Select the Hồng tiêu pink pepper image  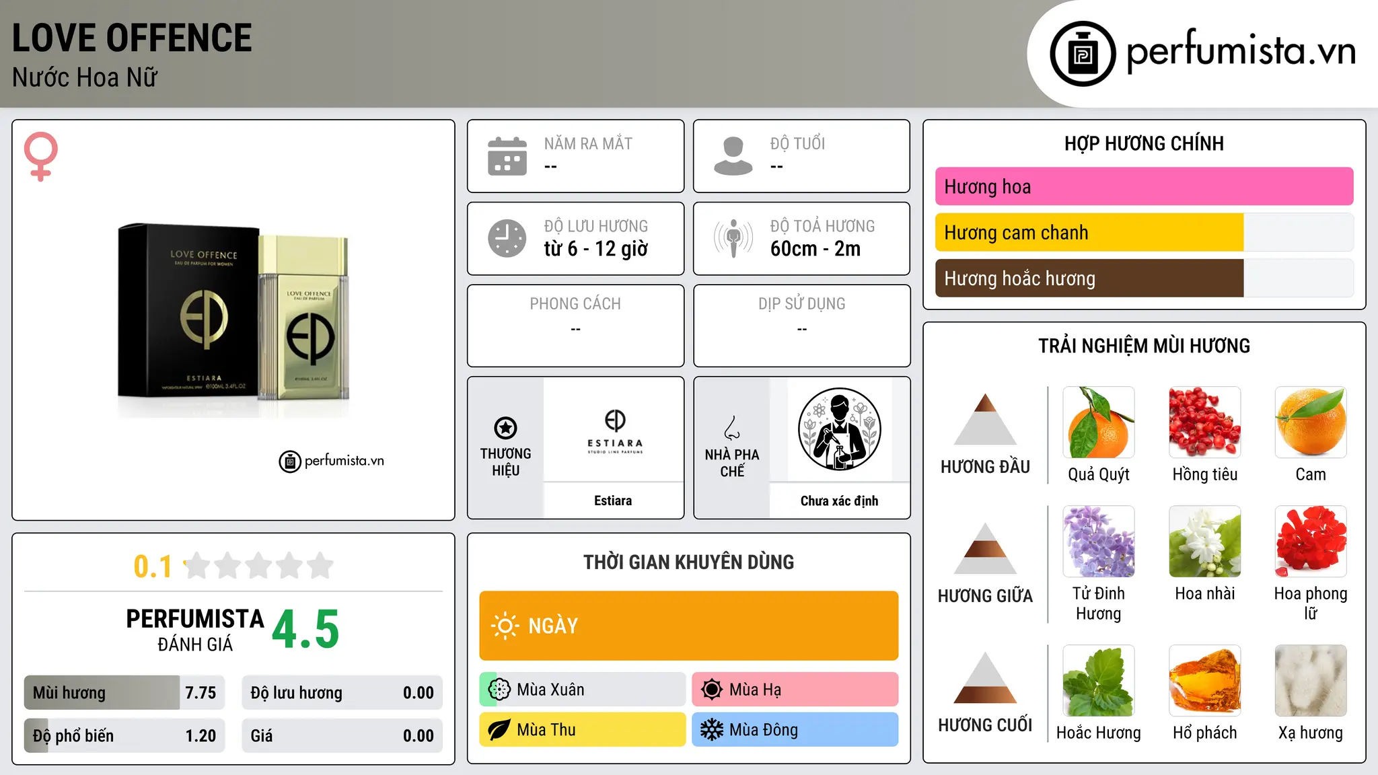point(1204,422)
